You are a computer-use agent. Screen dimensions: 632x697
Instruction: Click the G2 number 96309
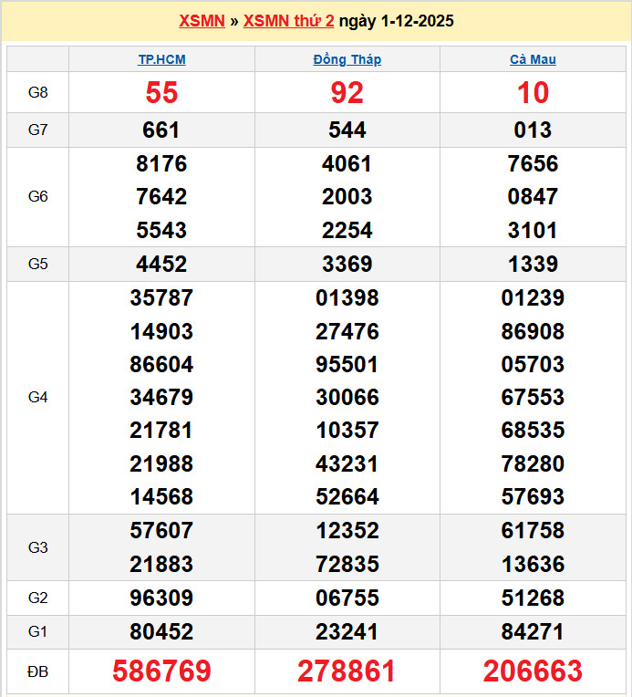[x=161, y=598]
